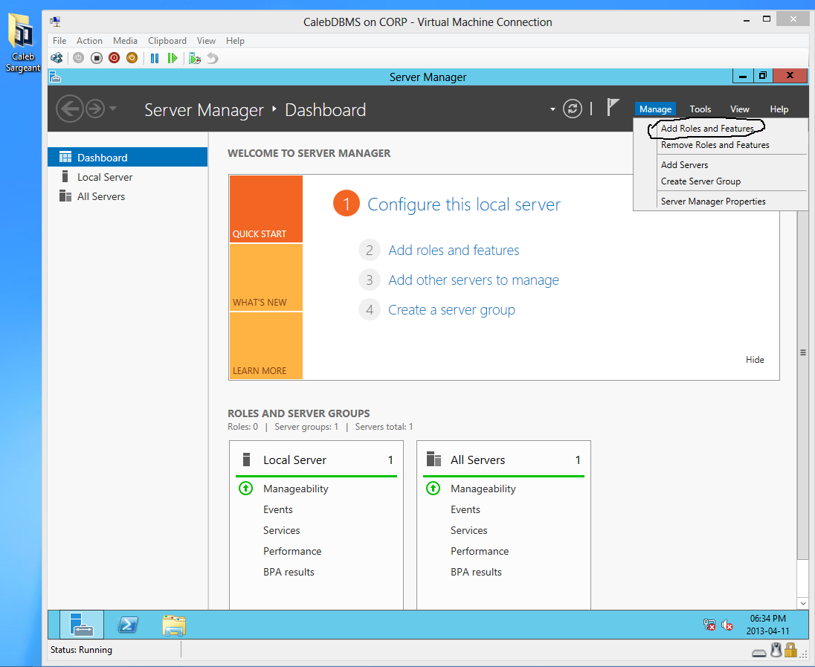Open Server Manager View menu
This screenshot has height=667, width=815.
740,109
